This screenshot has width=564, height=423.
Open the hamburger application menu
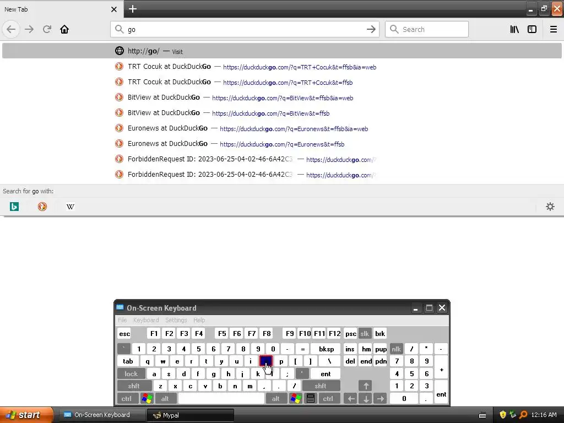(x=554, y=29)
